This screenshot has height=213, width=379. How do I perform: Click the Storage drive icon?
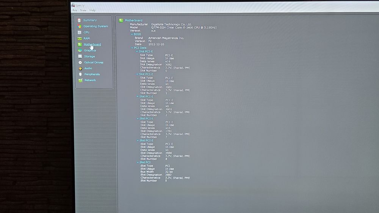80,56
